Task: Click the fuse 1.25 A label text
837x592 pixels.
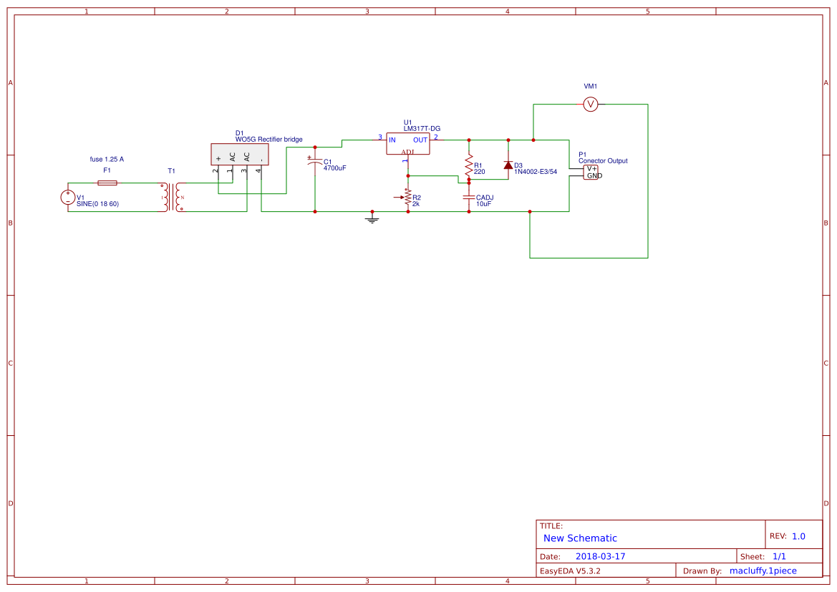Action: click(105, 160)
